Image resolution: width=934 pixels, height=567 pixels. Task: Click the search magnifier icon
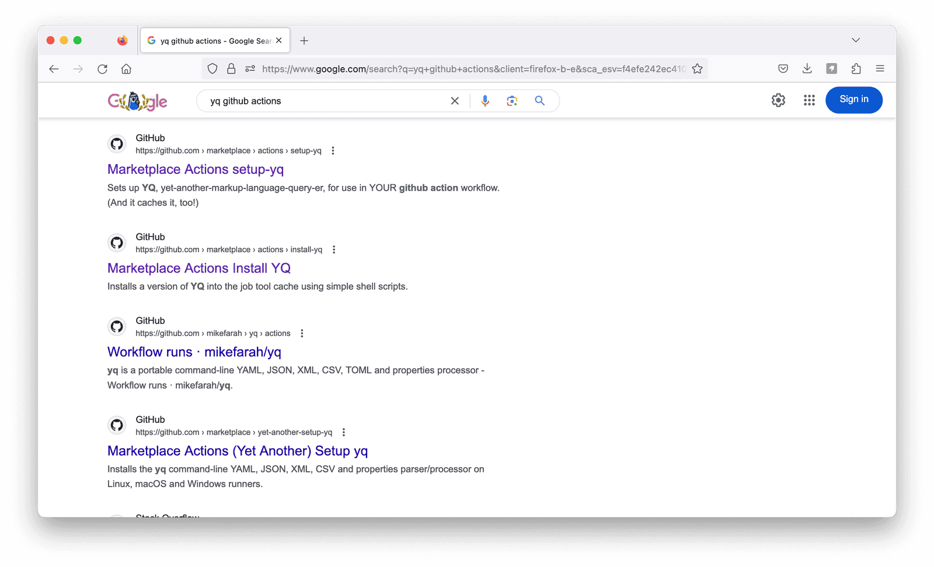tap(539, 100)
